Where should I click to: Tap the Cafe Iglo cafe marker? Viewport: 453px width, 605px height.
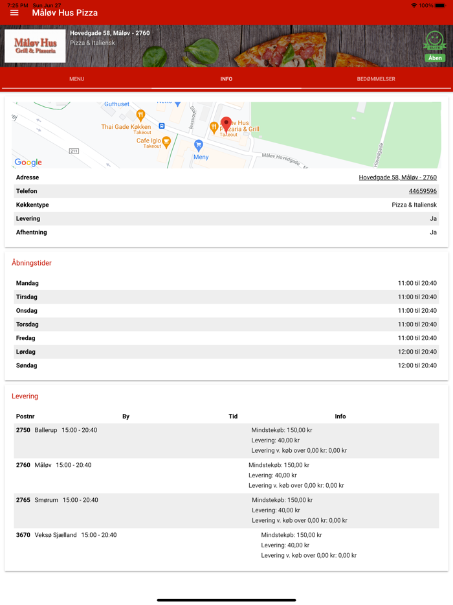tap(166, 142)
